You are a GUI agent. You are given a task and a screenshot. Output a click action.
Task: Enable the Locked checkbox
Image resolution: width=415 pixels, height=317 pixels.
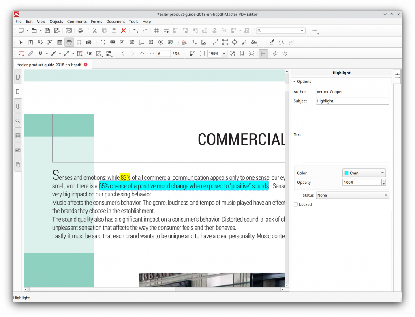[296, 205]
